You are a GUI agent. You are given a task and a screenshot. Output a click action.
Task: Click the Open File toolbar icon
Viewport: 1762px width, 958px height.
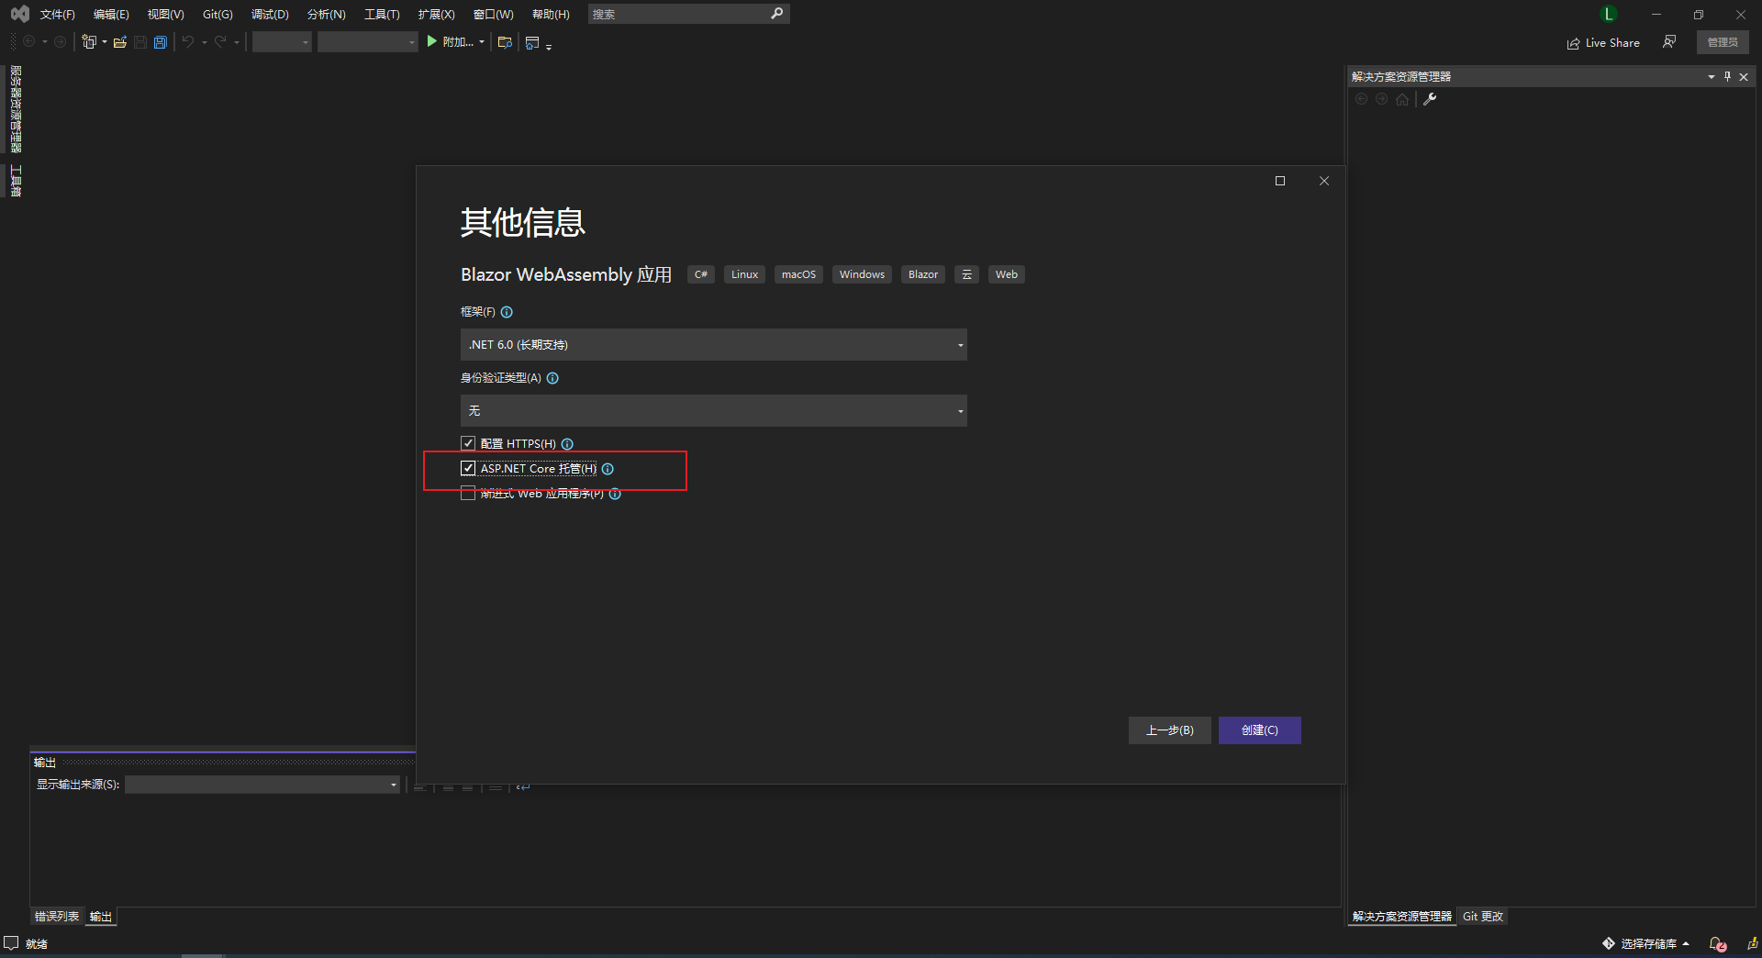(120, 41)
